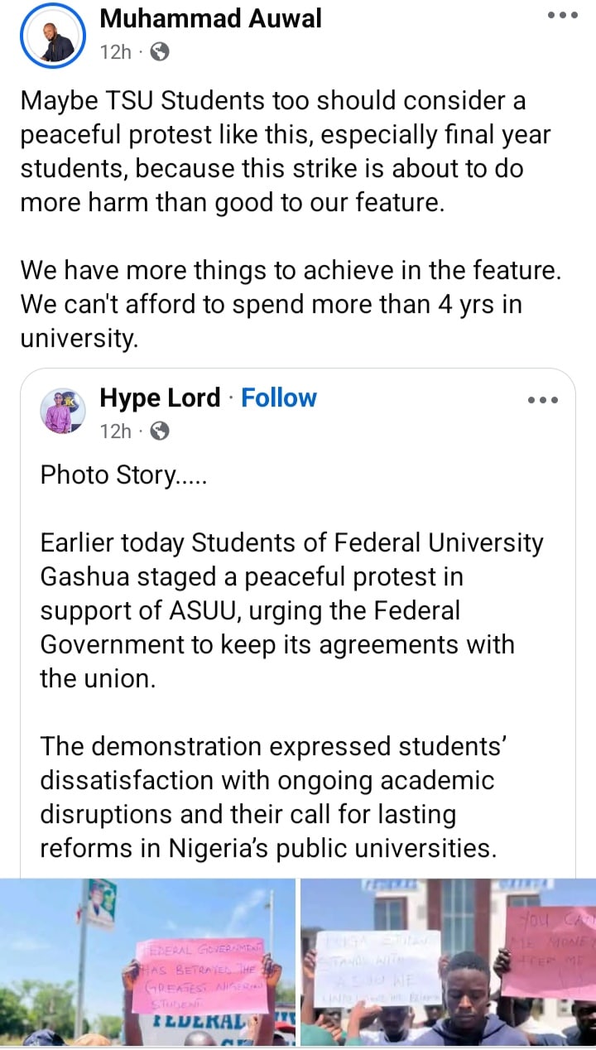The height and width of the screenshot is (1050, 596).
Task: Tap the 12h timestamp on Muhammad's post
Action: (115, 52)
